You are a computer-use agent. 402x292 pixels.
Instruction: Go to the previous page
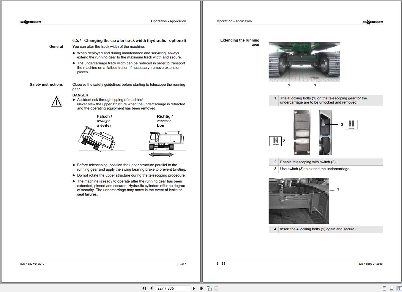(x=152, y=288)
